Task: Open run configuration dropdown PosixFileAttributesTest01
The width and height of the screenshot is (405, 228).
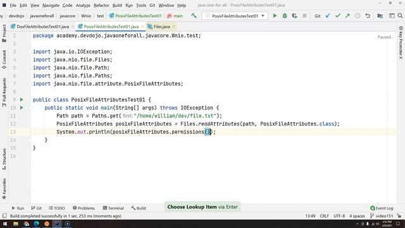Action: pos(235,16)
